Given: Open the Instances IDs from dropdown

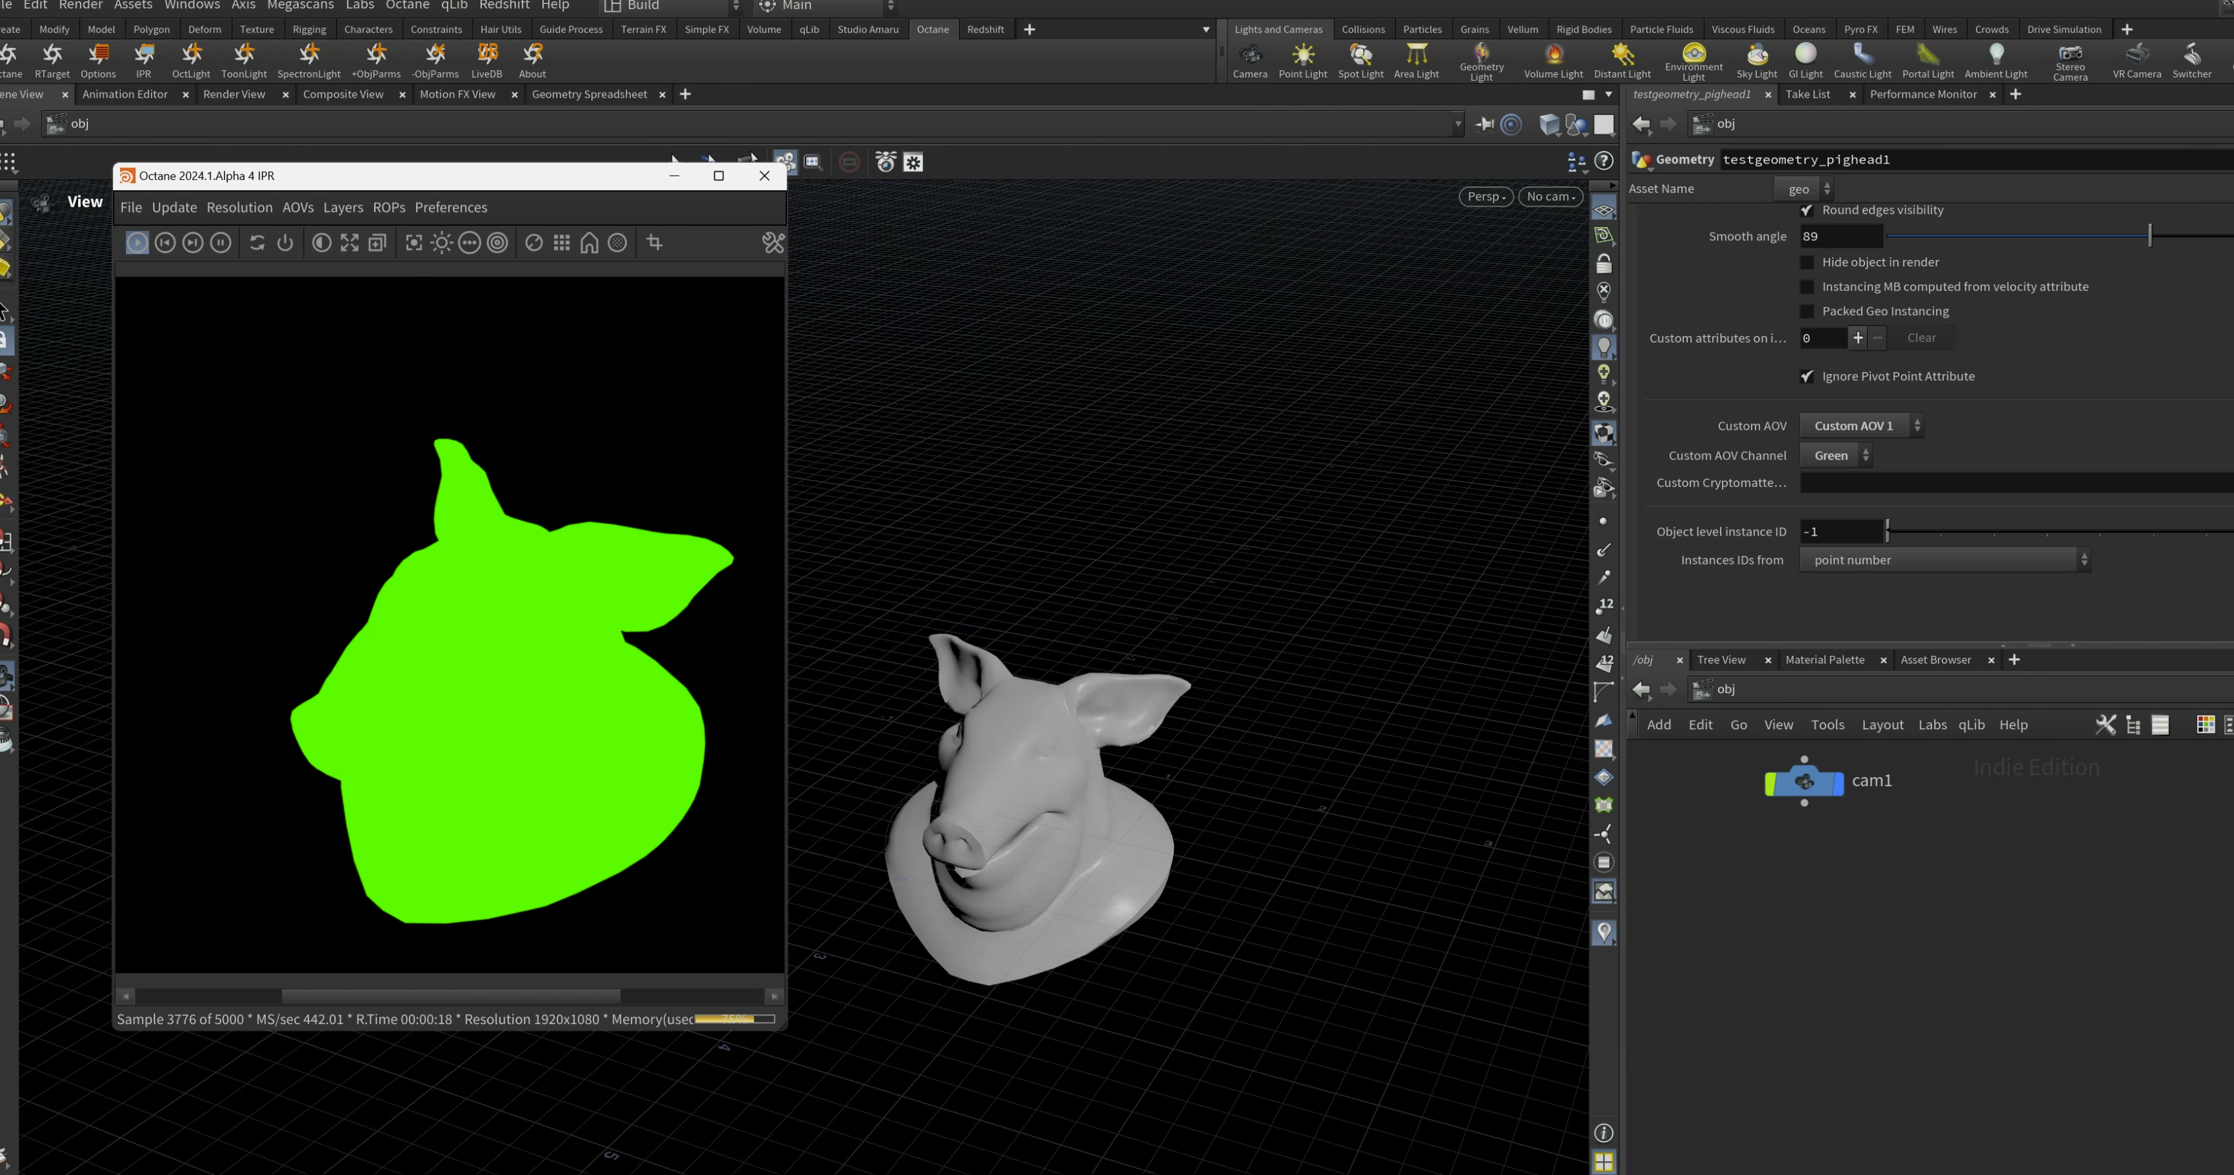Looking at the screenshot, I should coord(1944,560).
